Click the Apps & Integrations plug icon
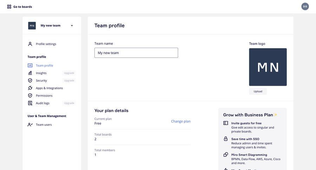This screenshot has width=316, height=170. pyautogui.click(x=30, y=88)
